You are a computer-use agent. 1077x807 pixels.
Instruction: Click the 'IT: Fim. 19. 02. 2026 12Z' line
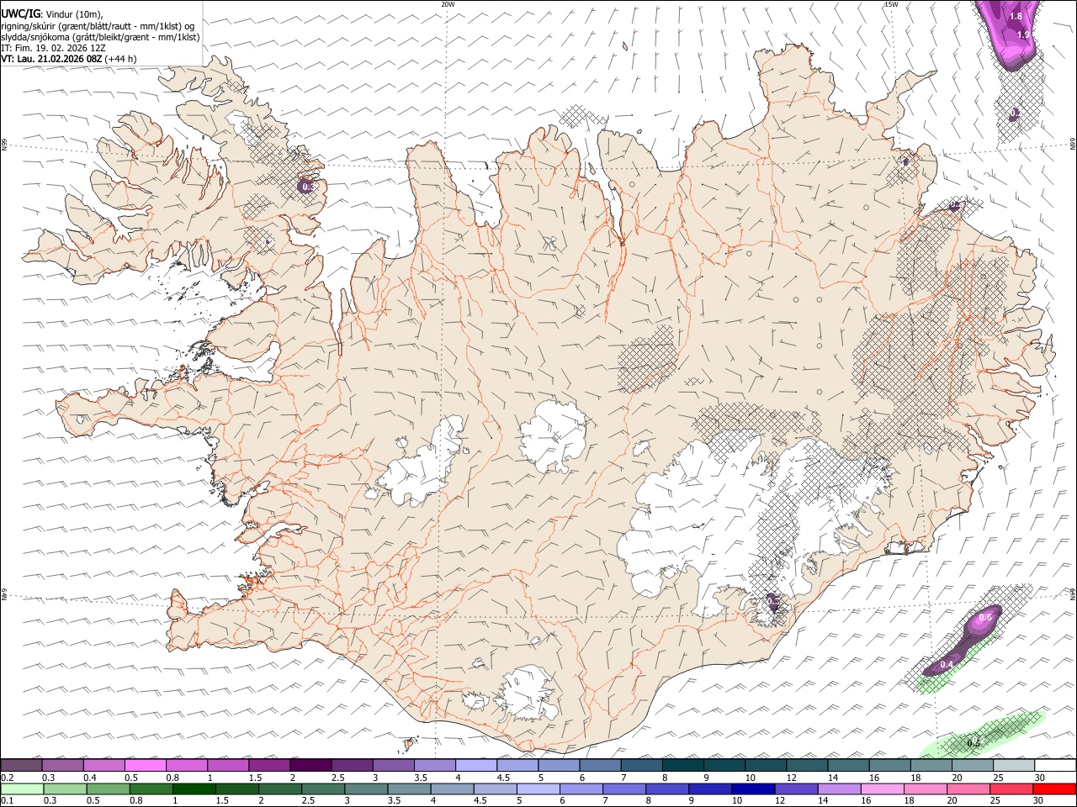click(53, 48)
